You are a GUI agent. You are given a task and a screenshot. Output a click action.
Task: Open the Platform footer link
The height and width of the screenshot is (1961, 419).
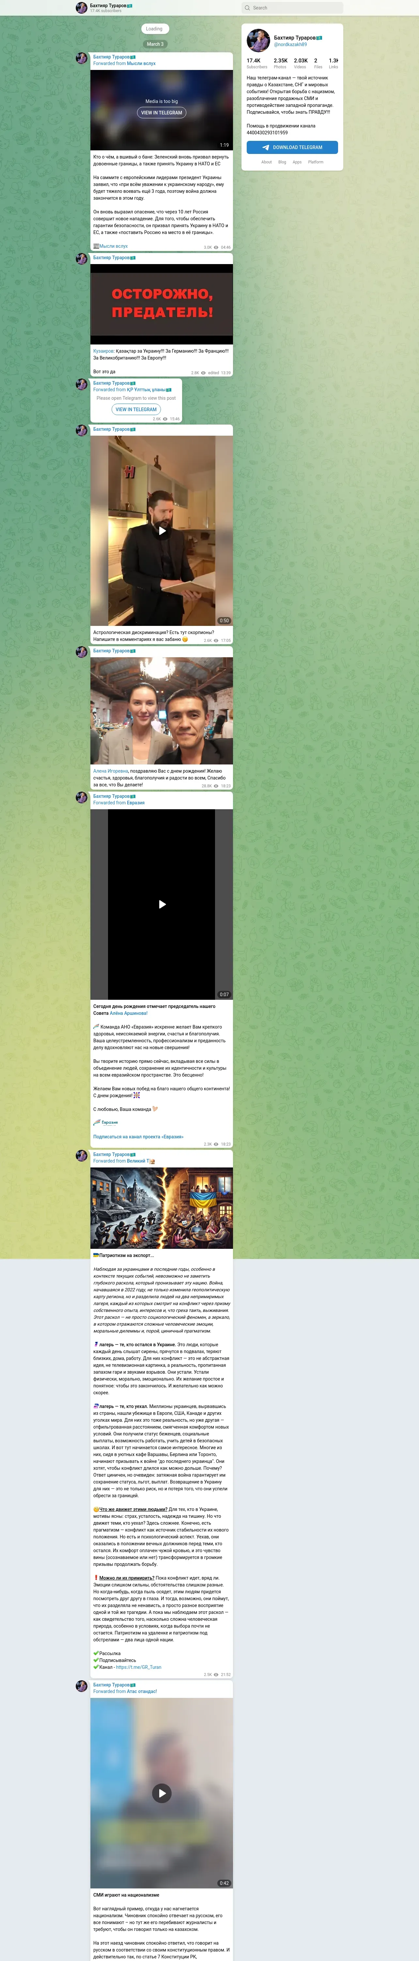(316, 161)
